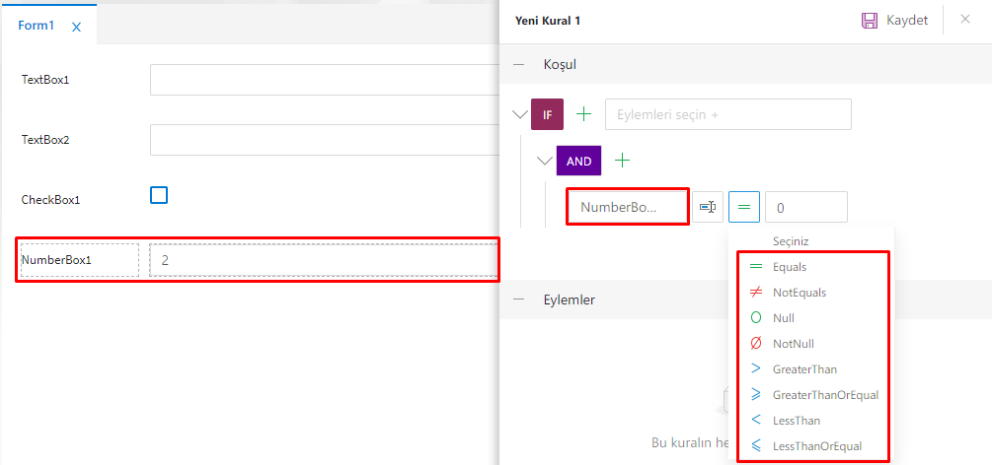Add condition with green plus beside AND

(623, 160)
